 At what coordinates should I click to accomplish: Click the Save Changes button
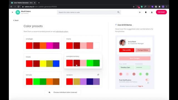click(135, 58)
